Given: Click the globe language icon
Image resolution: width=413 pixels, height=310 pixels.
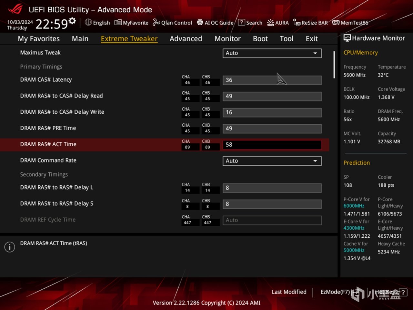Looking at the screenshot, I should coord(88,22).
